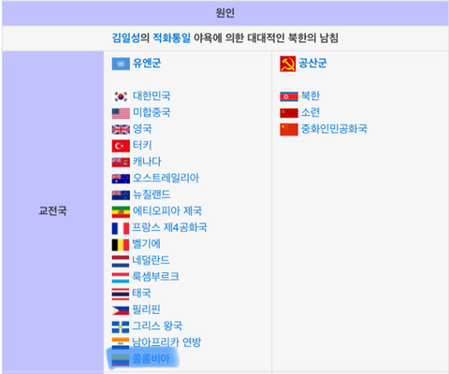The height and width of the screenshot is (374, 449).
Task: Click the Belgian flag icon
Action: tap(121, 245)
